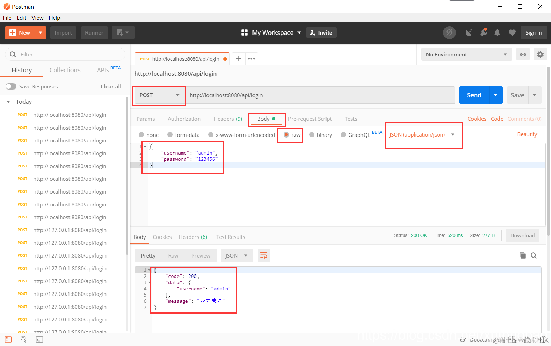
Task: Open the Runner button
Action: pos(94,32)
